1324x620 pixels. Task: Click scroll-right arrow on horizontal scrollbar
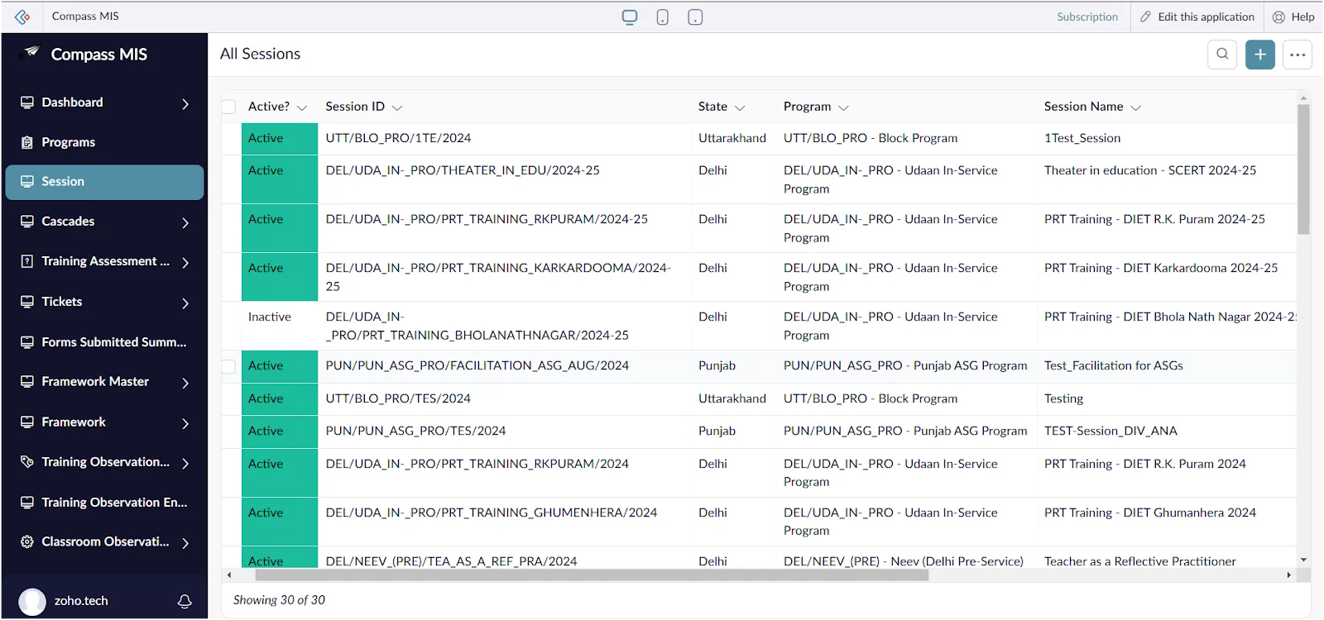1288,575
